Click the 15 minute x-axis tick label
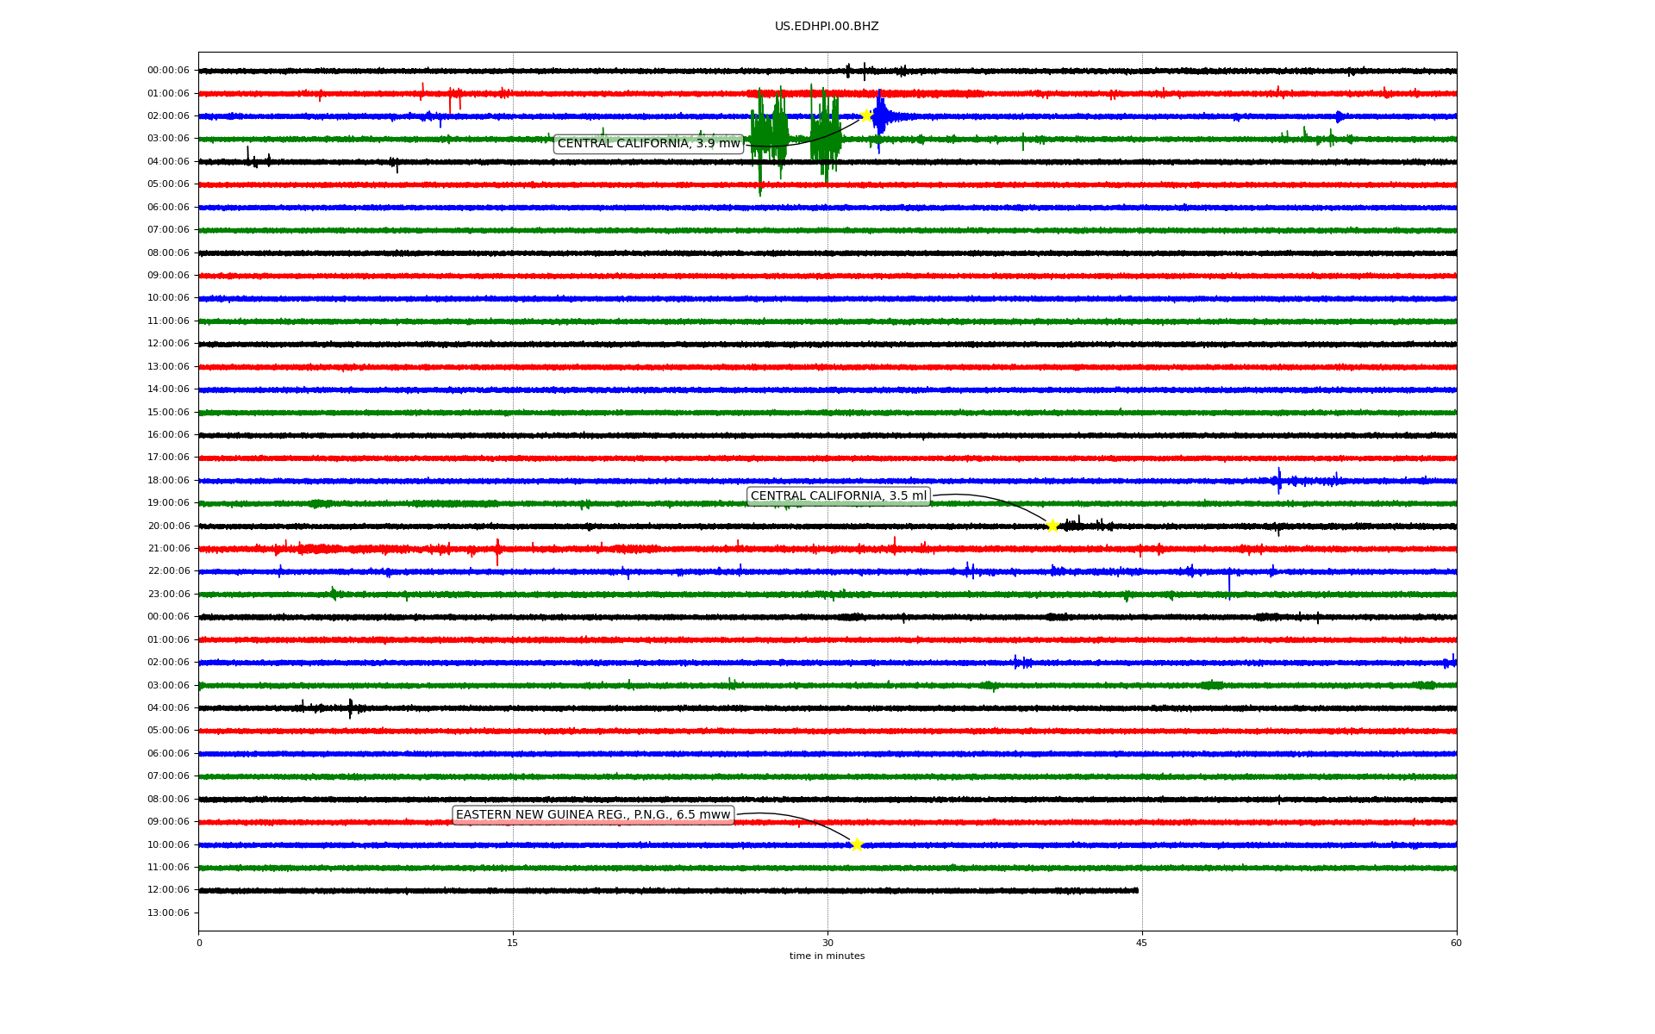The height and width of the screenshot is (1034, 1655). (x=513, y=943)
